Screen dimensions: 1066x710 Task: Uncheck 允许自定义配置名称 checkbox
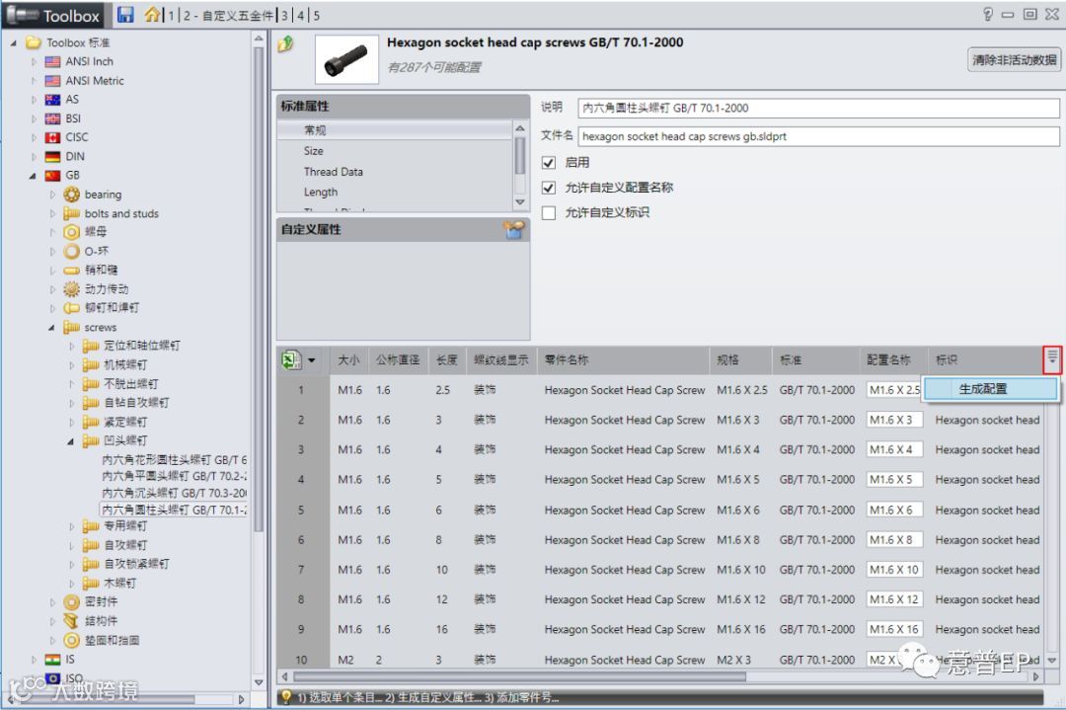point(549,188)
